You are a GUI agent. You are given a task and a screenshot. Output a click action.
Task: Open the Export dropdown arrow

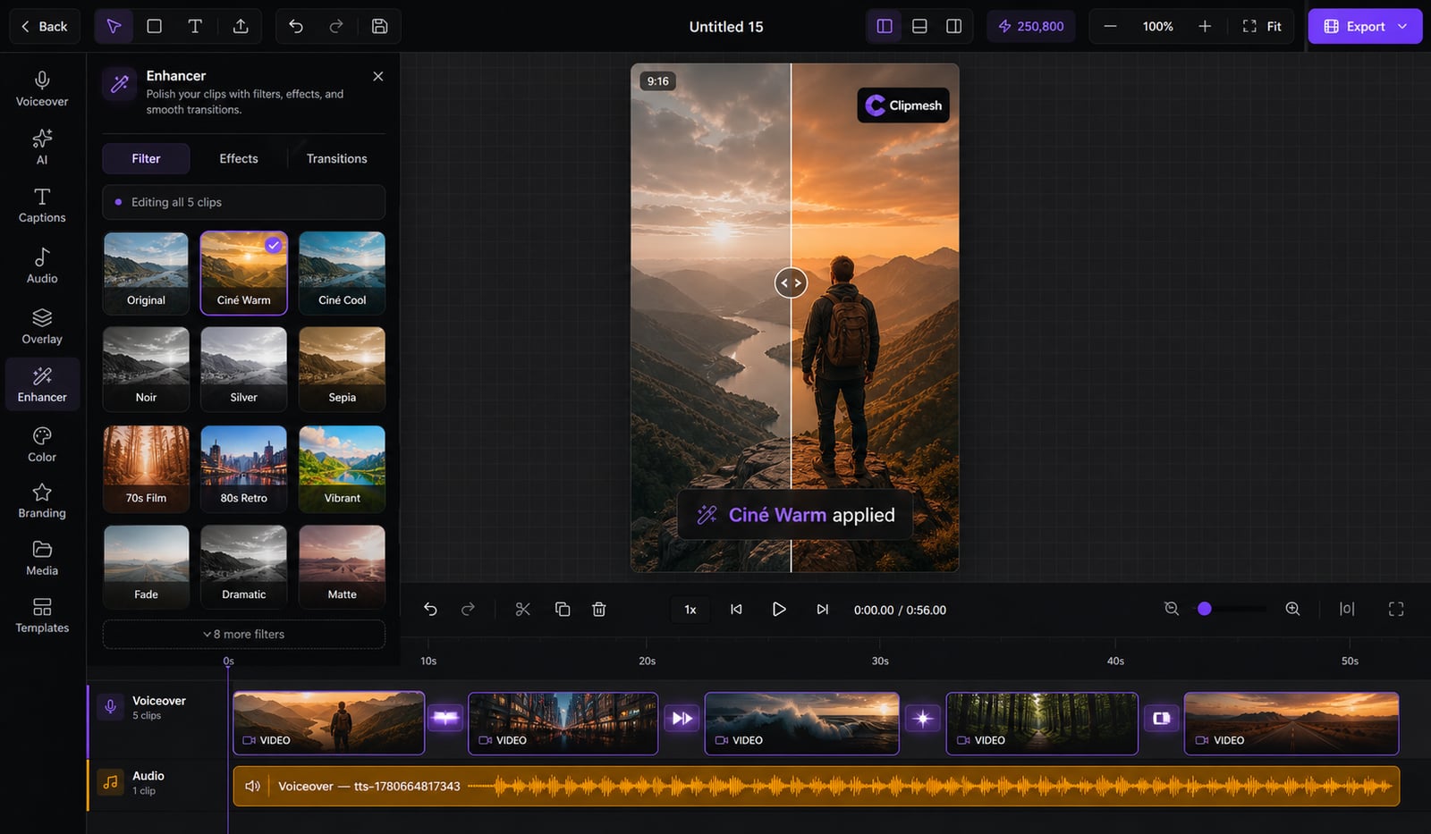(1403, 26)
